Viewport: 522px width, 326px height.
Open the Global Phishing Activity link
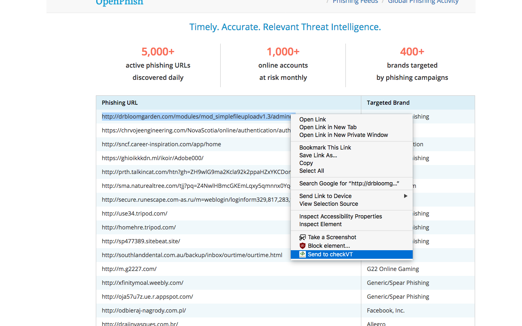click(423, 2)
